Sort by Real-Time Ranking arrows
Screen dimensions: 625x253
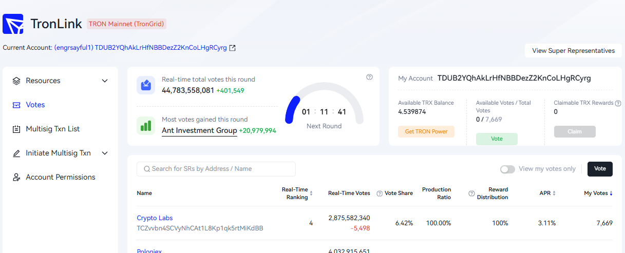tap(311, 193)
